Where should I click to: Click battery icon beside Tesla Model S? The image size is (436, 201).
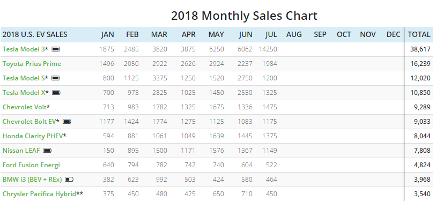pyautogui.click(x=56, y=78)
